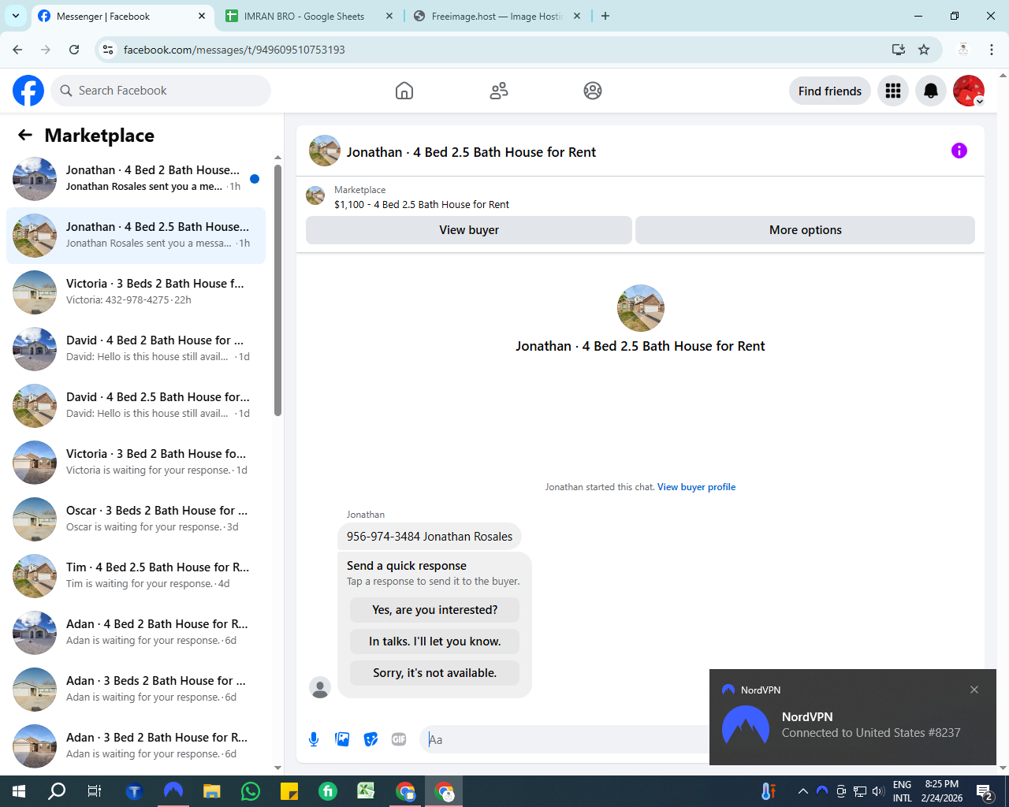Open David 4 Bed 2 Bath House chat

[x=136, y=349]
